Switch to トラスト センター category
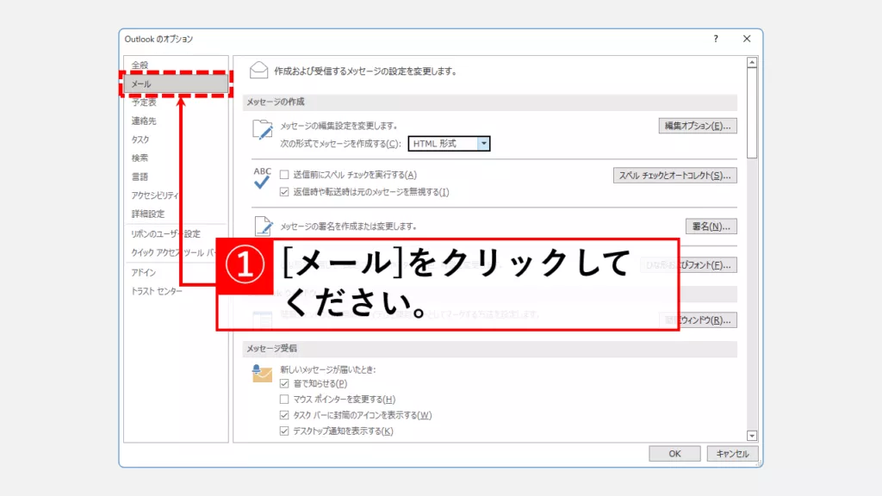Screen dimensions: 882x496 [x=156, y=291]
